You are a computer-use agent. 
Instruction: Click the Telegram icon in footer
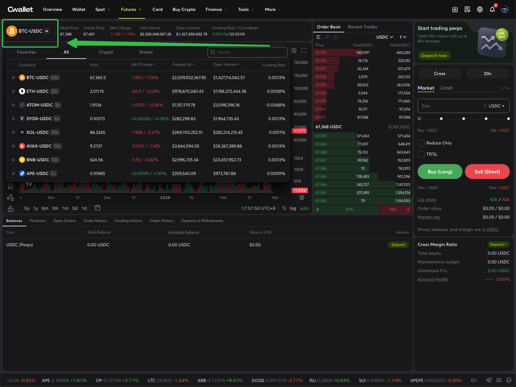coord(489,380)
